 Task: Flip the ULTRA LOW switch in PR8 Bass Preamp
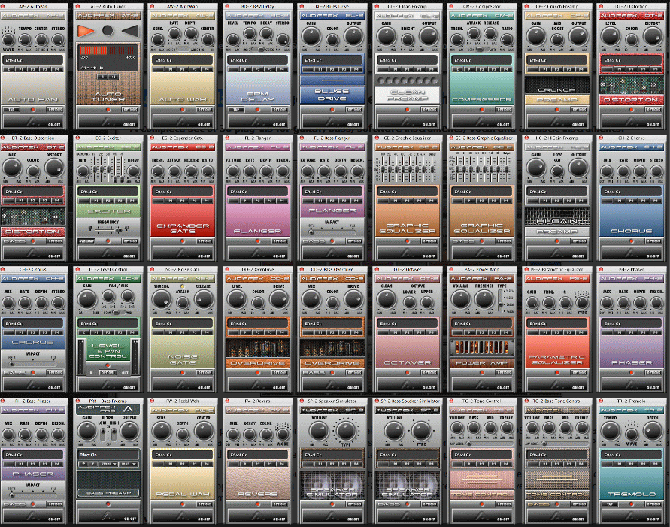[x=102, y=435]
